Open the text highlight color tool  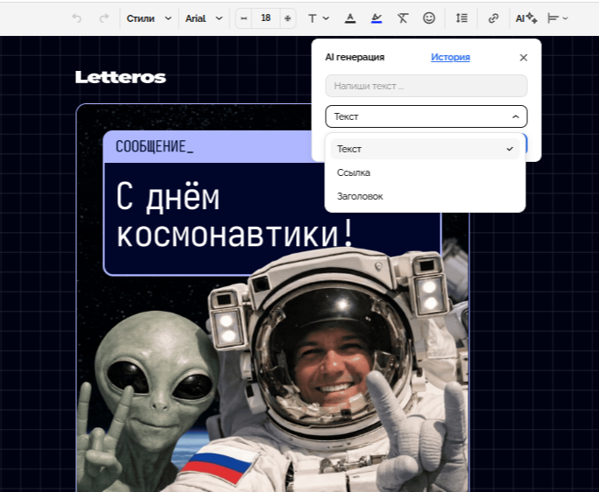tap(377, 18)
